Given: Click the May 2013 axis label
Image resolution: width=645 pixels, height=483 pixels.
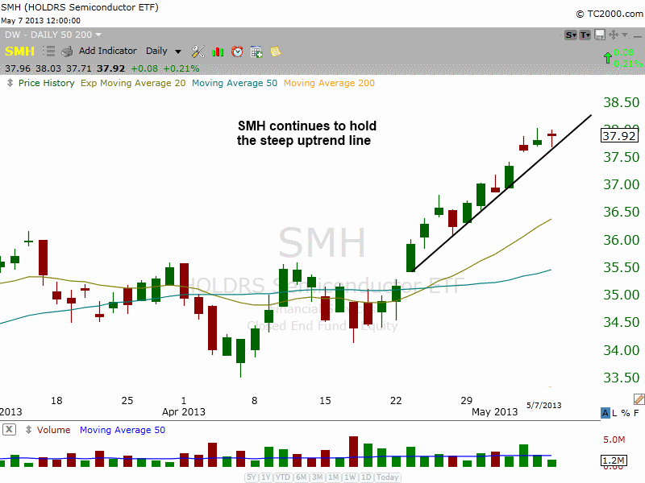Looking at the screenshot, I should tap(494, 412).
